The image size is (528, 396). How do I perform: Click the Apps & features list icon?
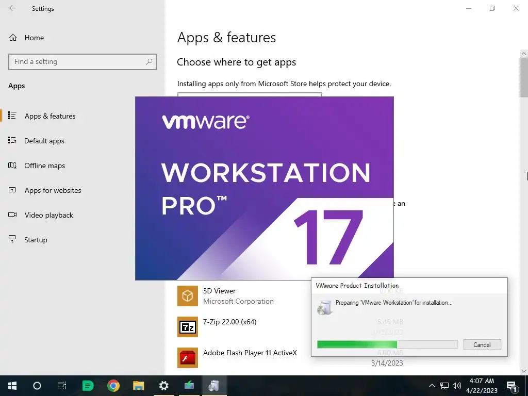pos(12,115)
